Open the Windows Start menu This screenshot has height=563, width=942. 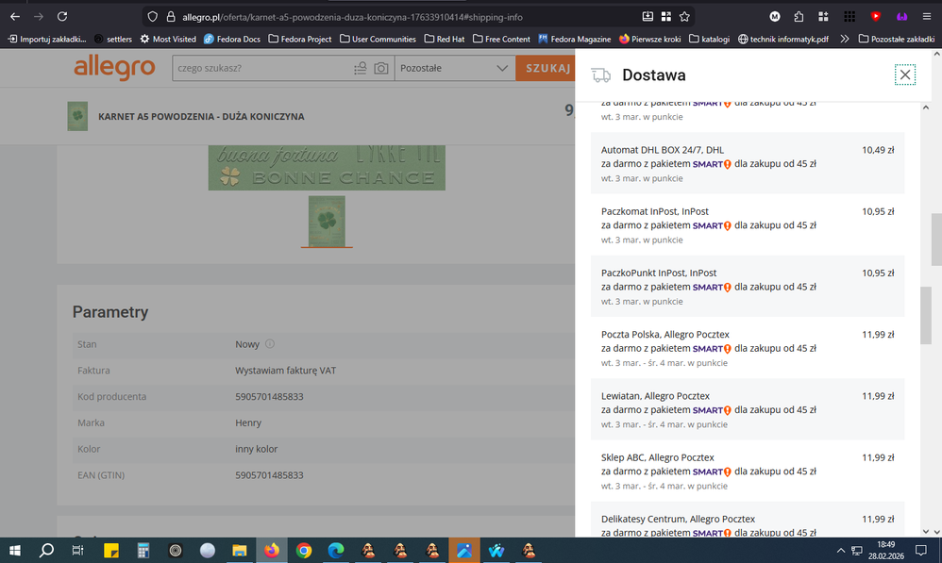click(x=14, y=550)
